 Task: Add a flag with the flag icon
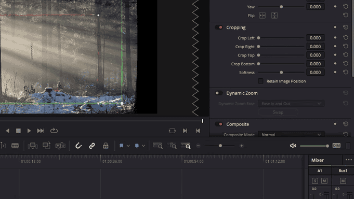122,146
